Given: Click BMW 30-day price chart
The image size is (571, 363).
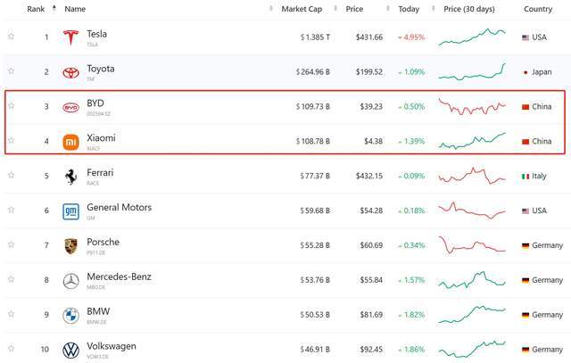Looking at the screenshot, I should click(x=472, y=314).
